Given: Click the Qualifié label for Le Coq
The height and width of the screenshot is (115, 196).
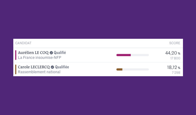Looking at the screenshot, I should [60, 53].
